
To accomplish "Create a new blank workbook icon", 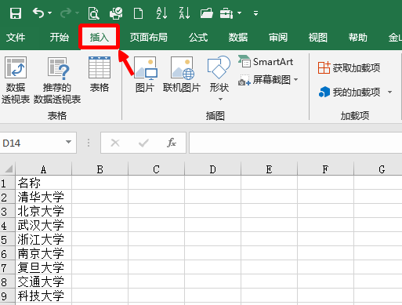I will pos(138,13).
